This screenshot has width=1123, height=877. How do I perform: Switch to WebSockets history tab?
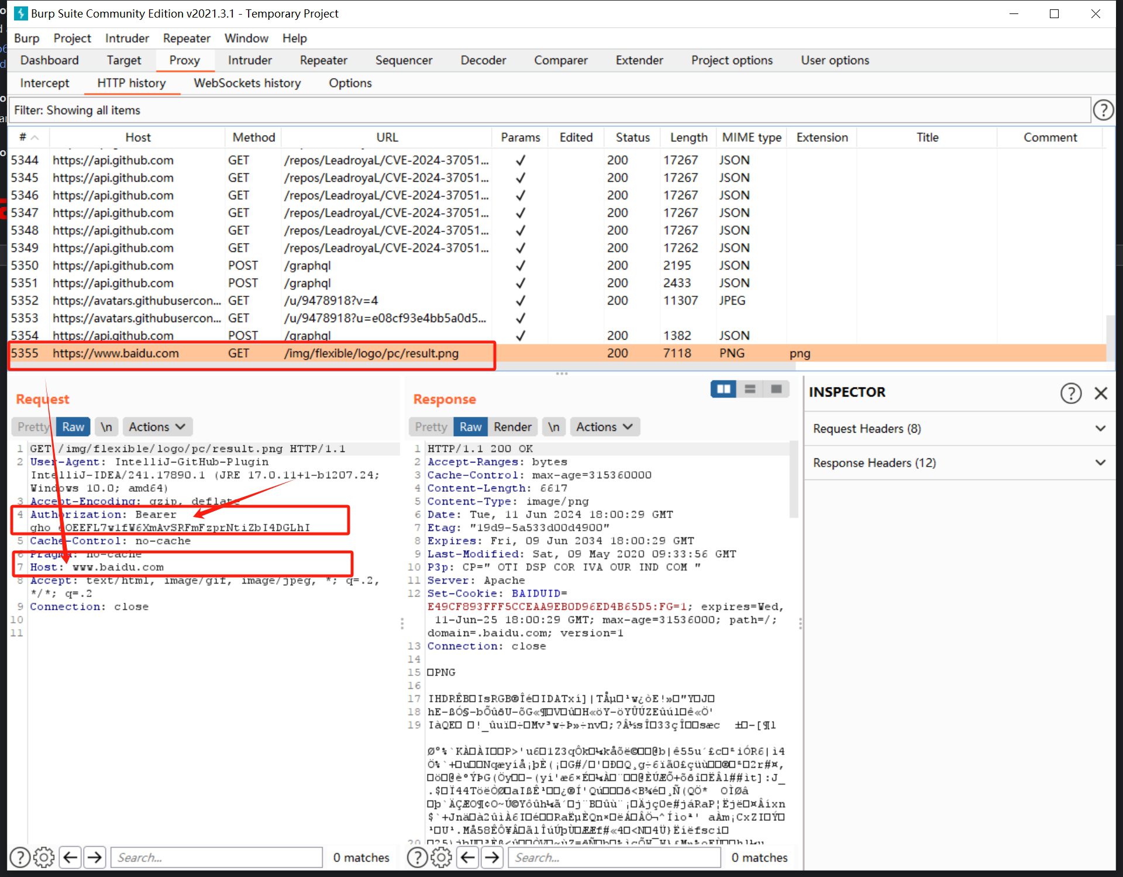(x=247, y=83)
